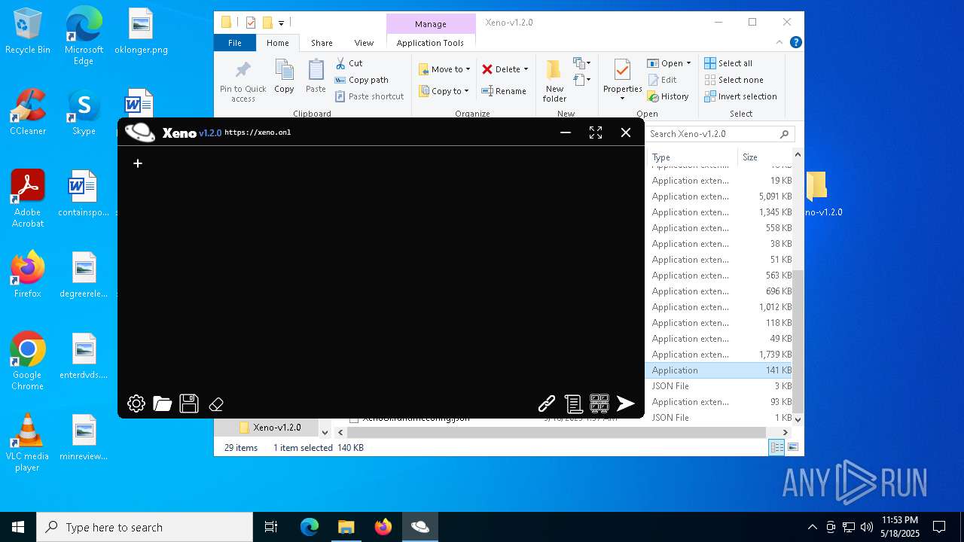Click Explorer horizontal scrollbar thumb
964x542 pixels.
tap(557, 433)
